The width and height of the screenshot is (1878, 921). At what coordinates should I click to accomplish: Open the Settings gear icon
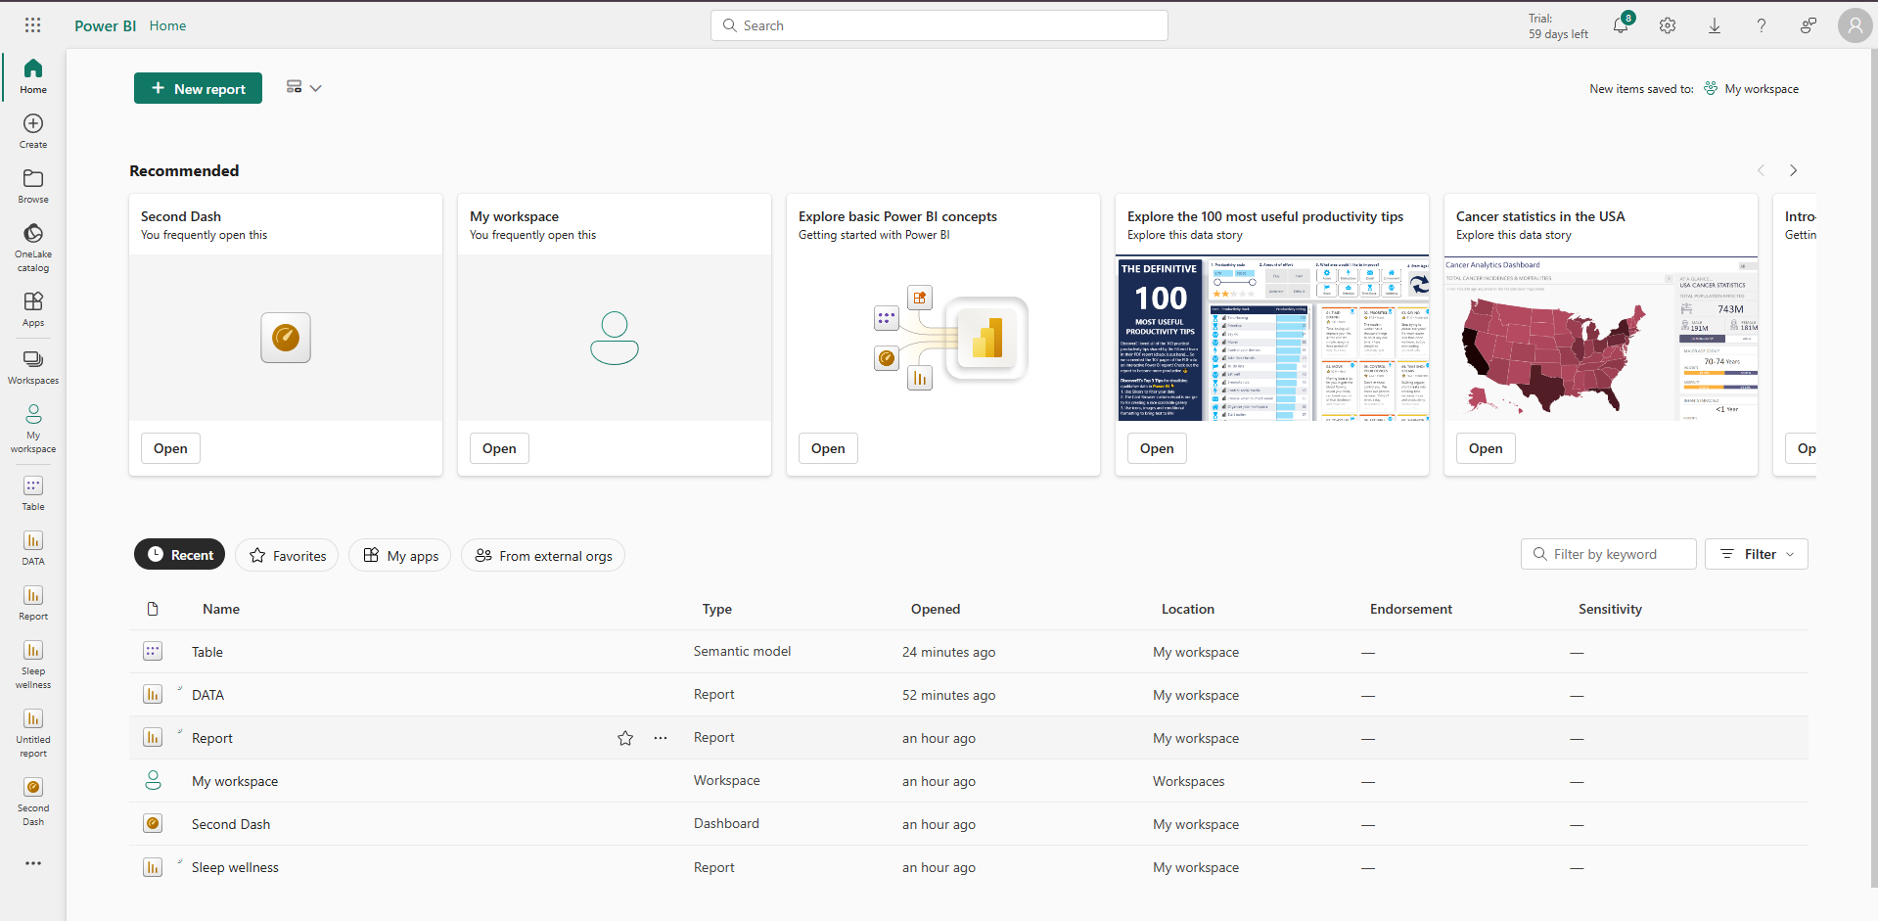(1668, 26)
